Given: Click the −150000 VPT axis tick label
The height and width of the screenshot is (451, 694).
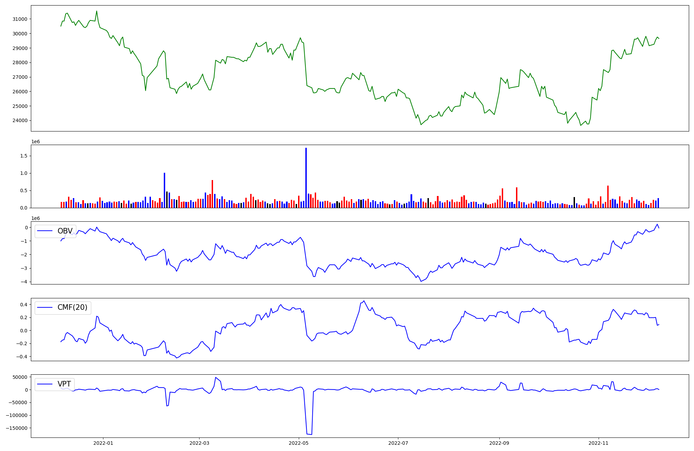Looking at the screenshot, I should (x=16, y=428).
